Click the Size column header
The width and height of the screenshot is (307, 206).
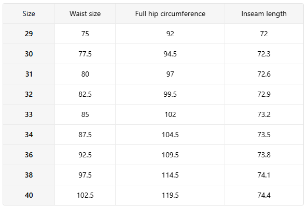(29, 13)
